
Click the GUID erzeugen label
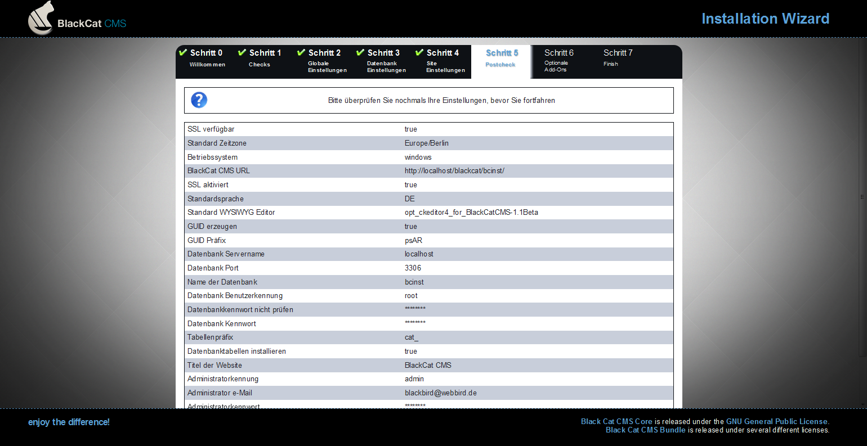[212, 227]
